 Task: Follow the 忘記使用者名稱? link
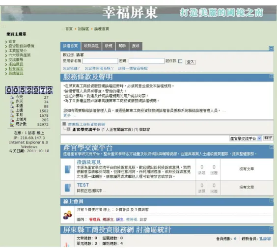(x=99, y=69)
